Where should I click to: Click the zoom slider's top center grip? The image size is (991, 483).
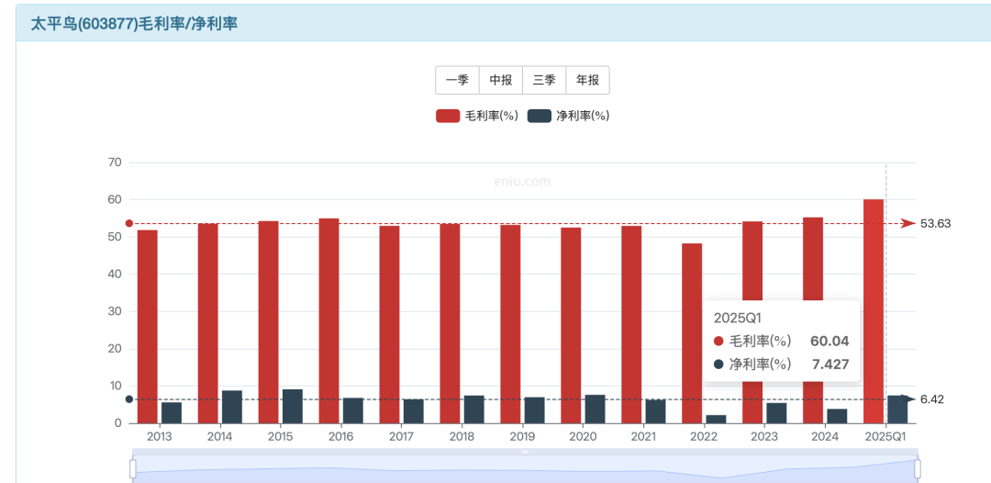tap(525, 452)
